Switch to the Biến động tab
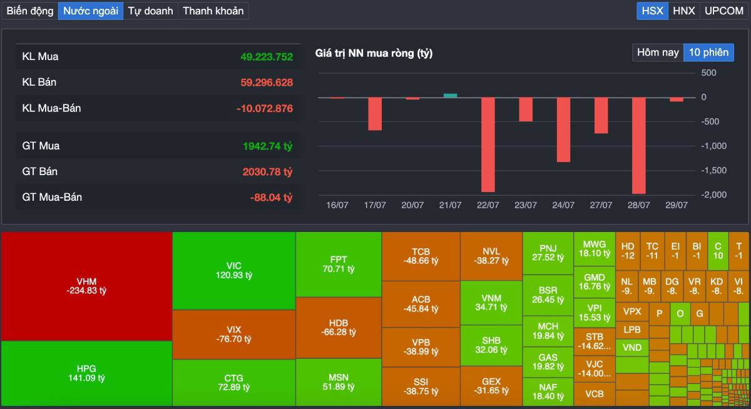The width and height of the screenshot is (751, 409). tap(30, 11)
